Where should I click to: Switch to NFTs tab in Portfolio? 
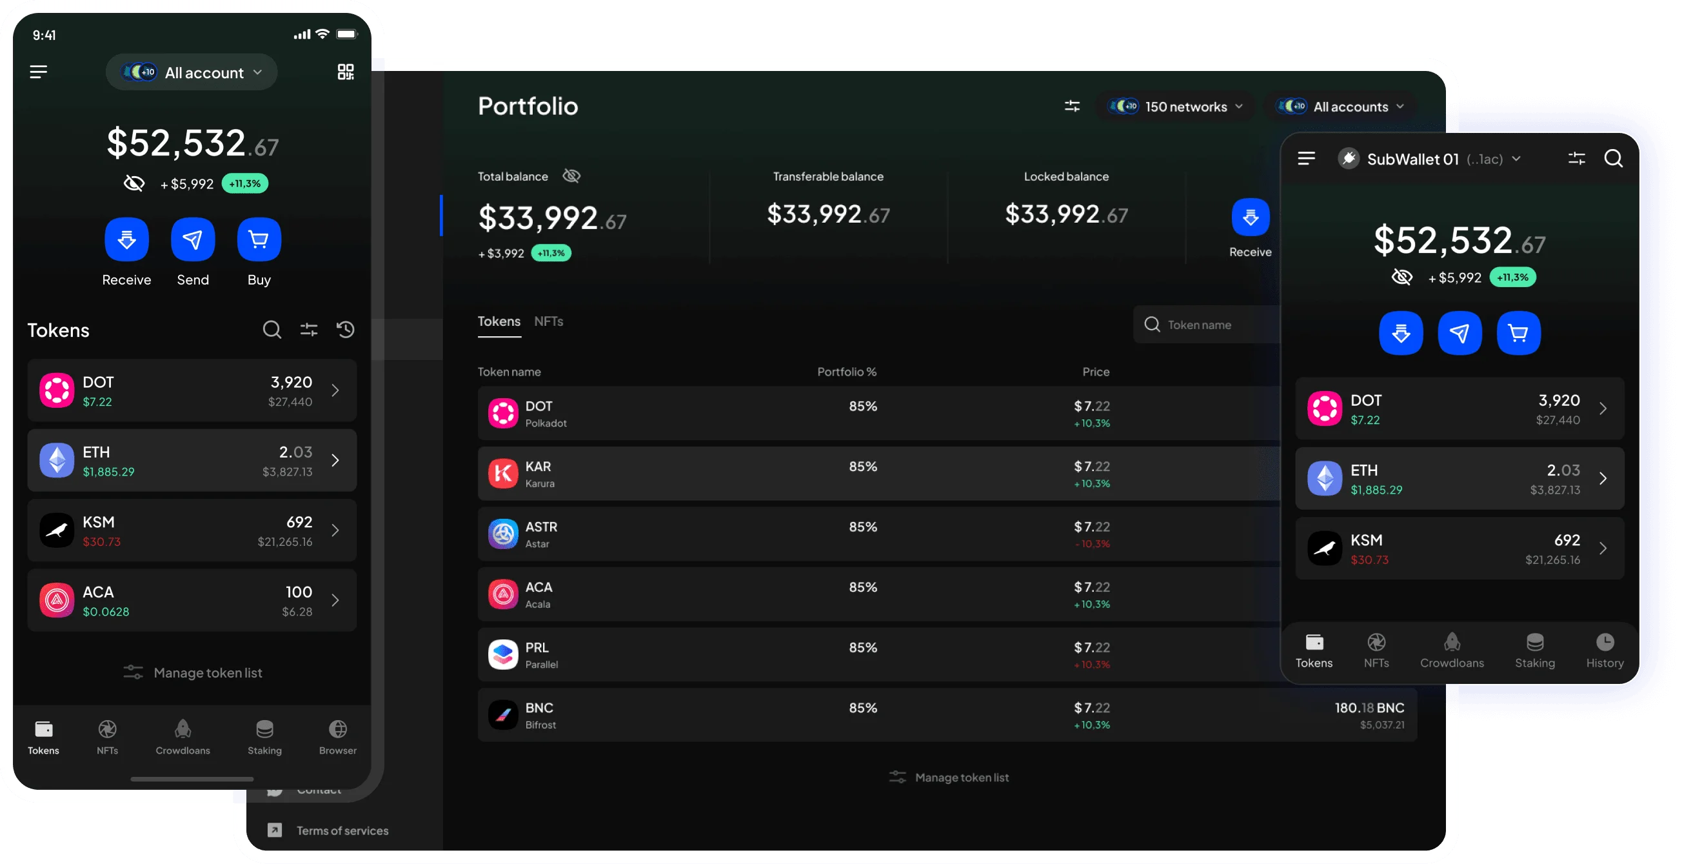tap(548, 321)
